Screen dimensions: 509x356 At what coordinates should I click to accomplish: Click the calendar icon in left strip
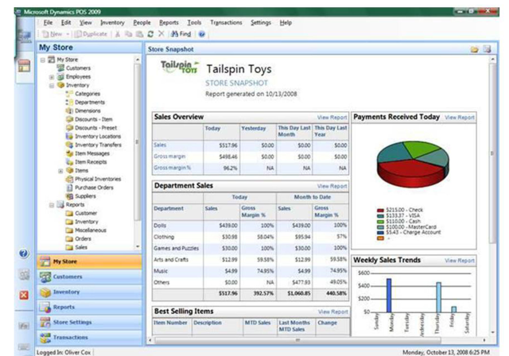click(x=24, y=65)
